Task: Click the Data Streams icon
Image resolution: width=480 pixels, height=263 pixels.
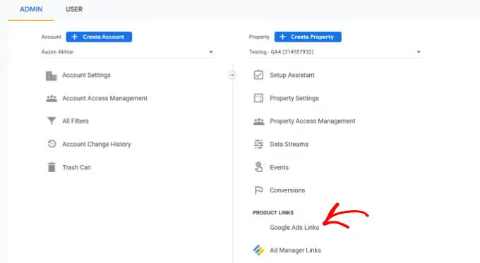Action: (x=258, y=144)
